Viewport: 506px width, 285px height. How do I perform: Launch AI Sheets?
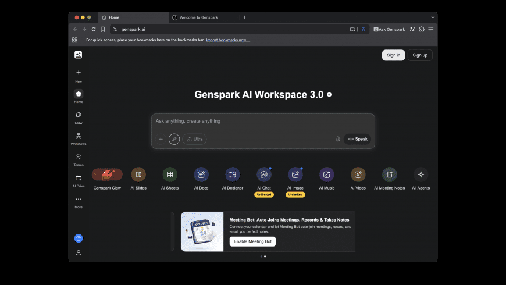[170, 179]
